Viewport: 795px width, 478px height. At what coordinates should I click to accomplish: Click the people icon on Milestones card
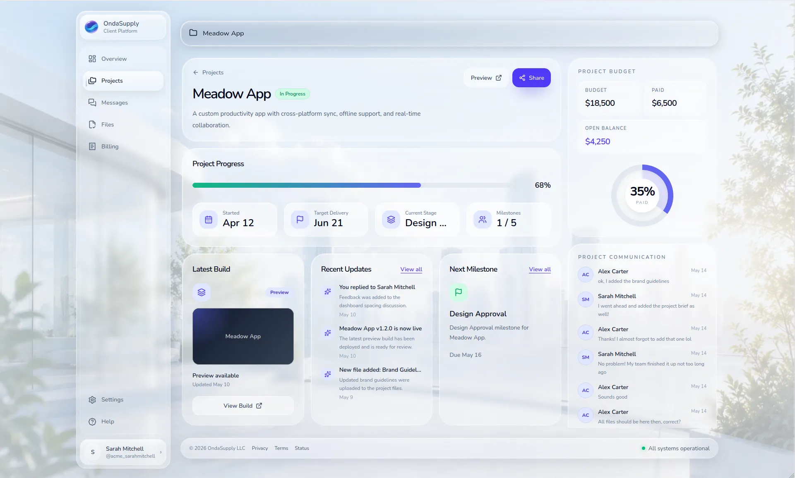pos(483,220)
